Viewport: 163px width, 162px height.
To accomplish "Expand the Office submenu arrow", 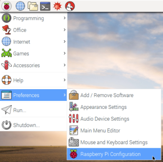I will 65,30.
